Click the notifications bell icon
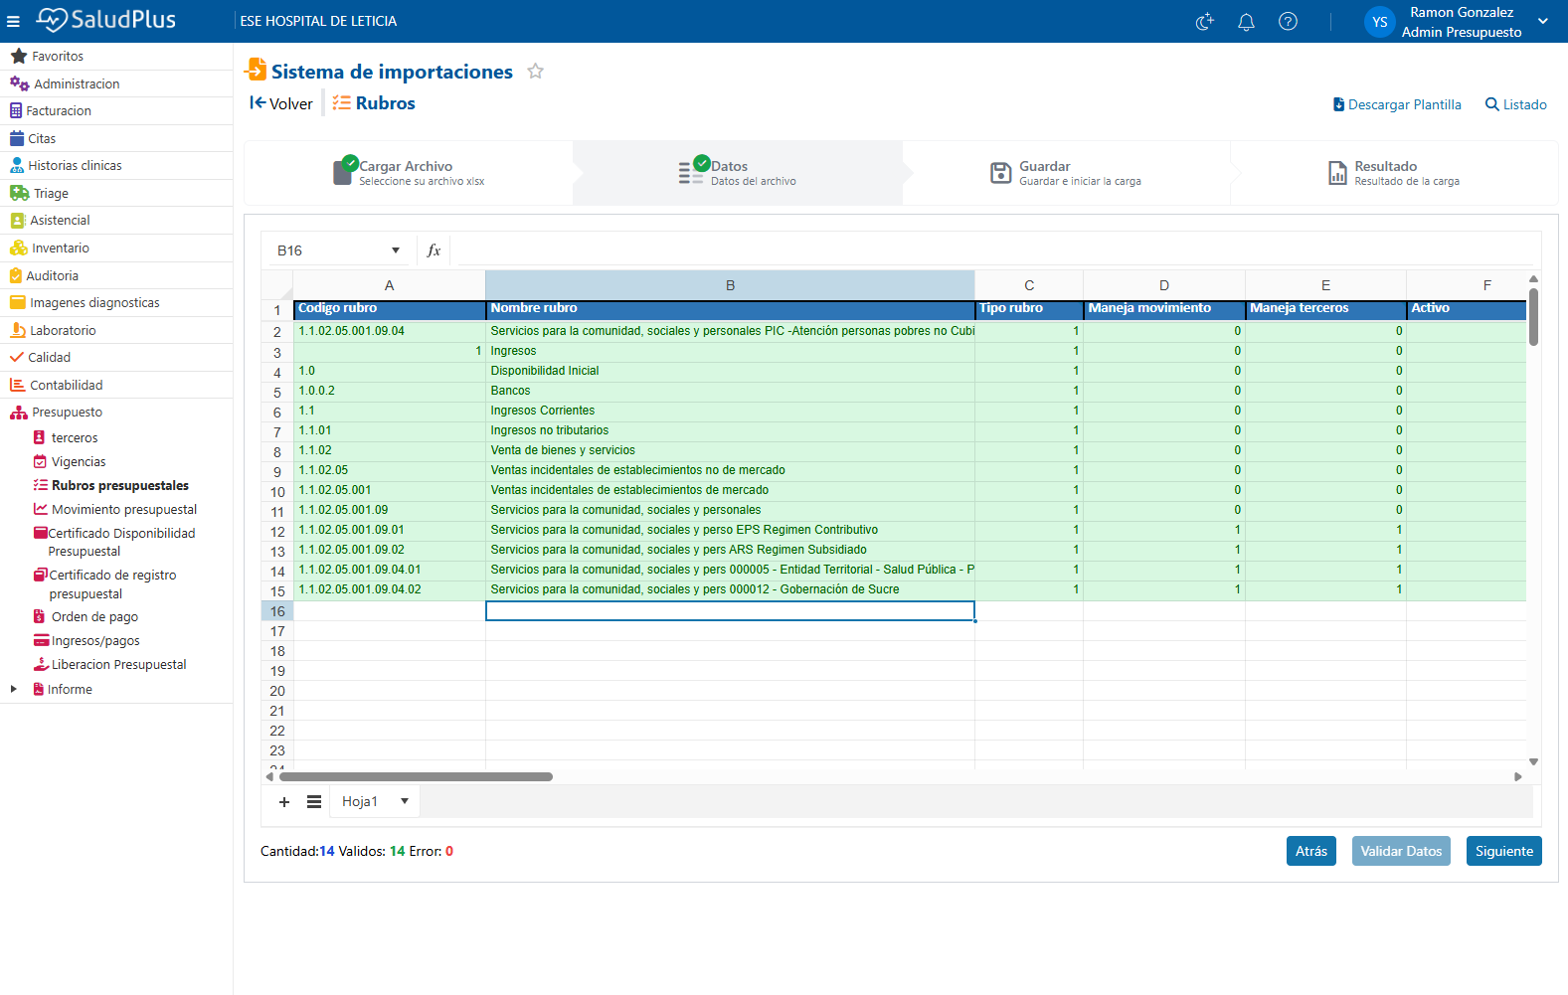The width and height of the screenshot is (1568, 995). (1246, 21)
